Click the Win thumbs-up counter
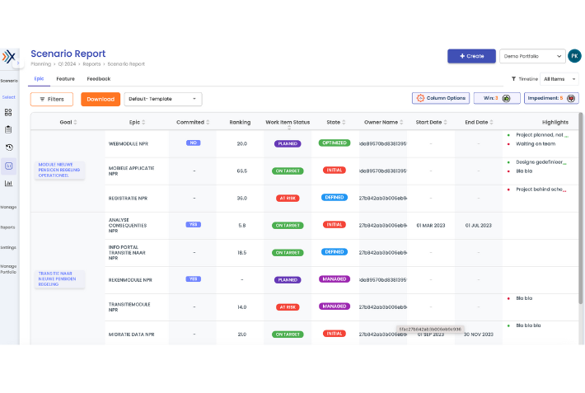Screen dimensions: 585x393 click(x=496, y=98)
